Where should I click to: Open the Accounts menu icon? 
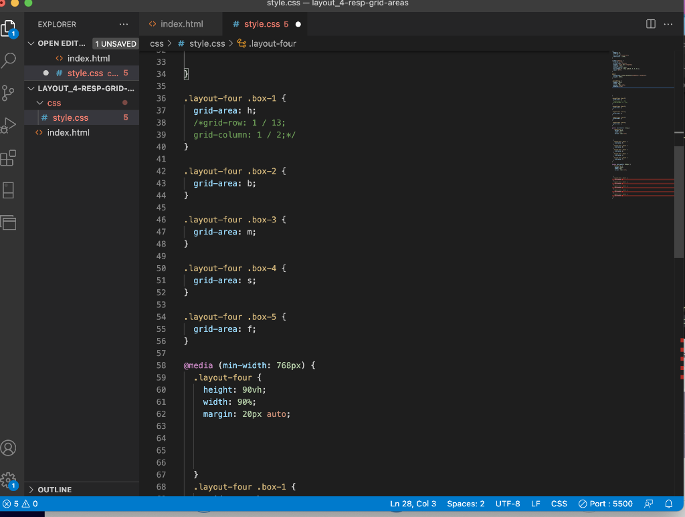9,448
